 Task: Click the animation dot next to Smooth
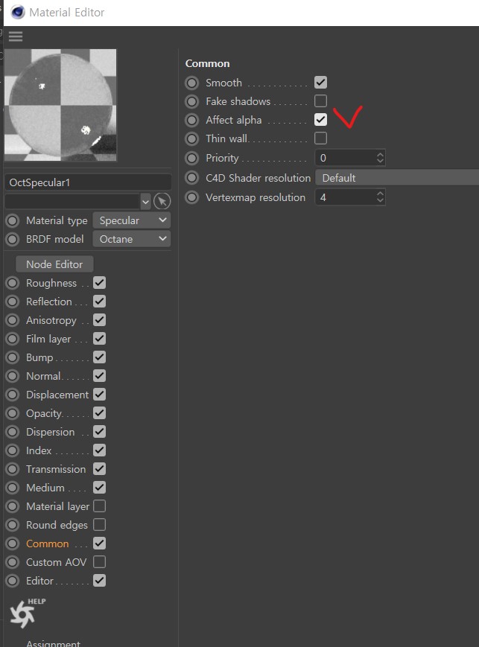coord(191,83)
